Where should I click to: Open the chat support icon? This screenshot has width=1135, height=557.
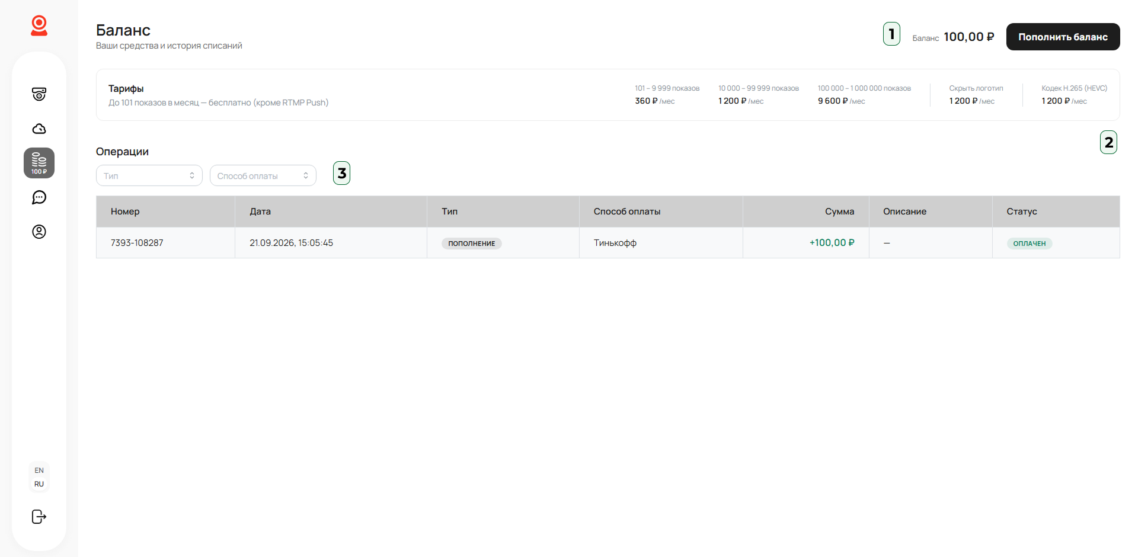(x=39, y=197)
